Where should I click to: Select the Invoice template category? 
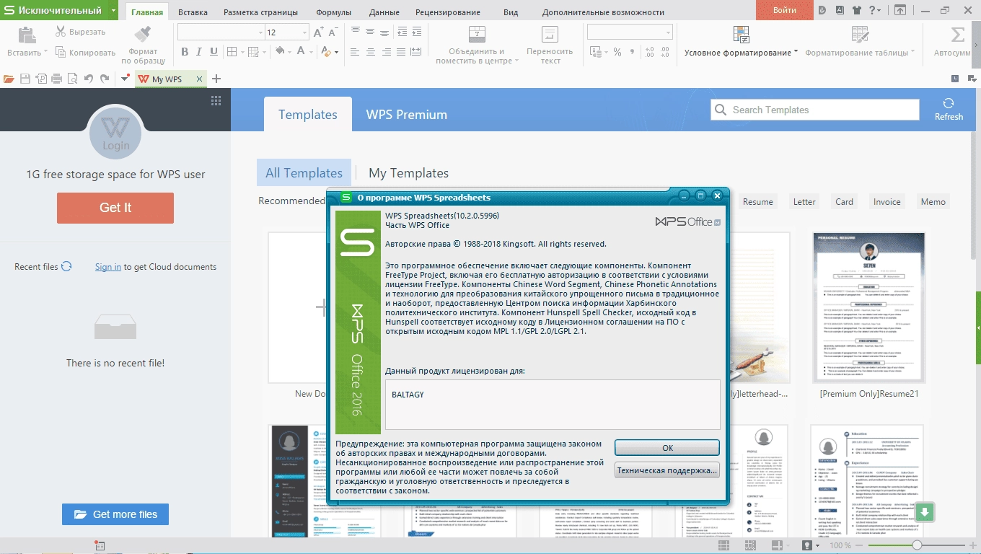(887, 202)
